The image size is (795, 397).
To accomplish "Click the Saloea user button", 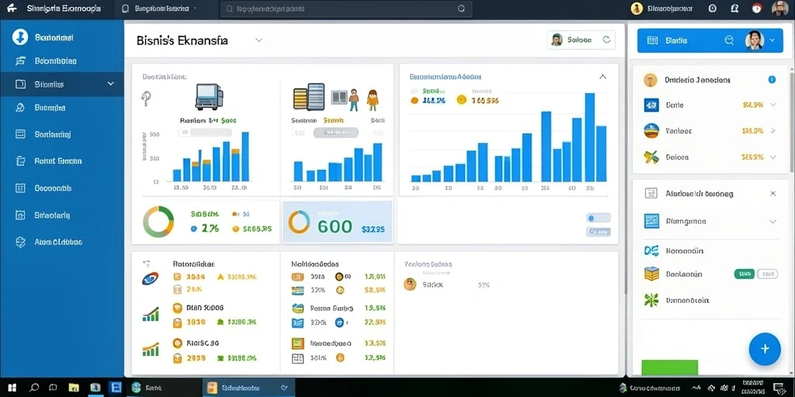I will pyautogui.click(x=581, y=40).
